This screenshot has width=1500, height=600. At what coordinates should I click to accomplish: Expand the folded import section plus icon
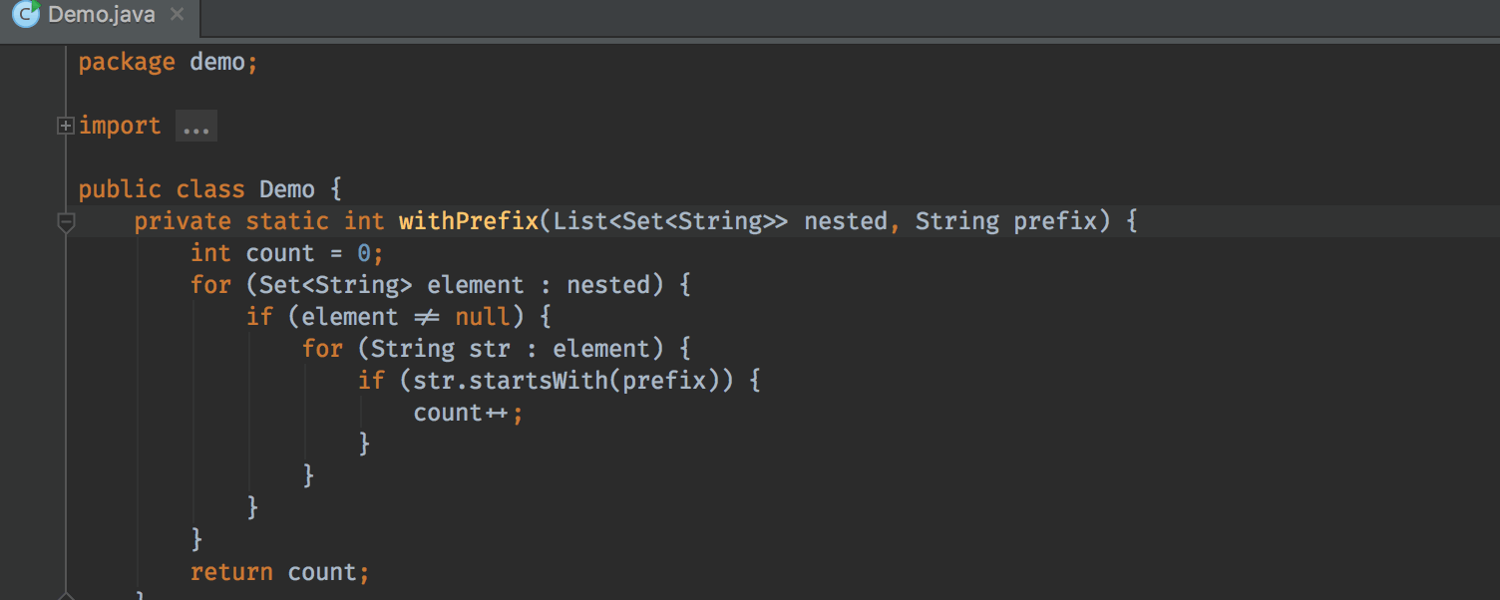point(66,126)
